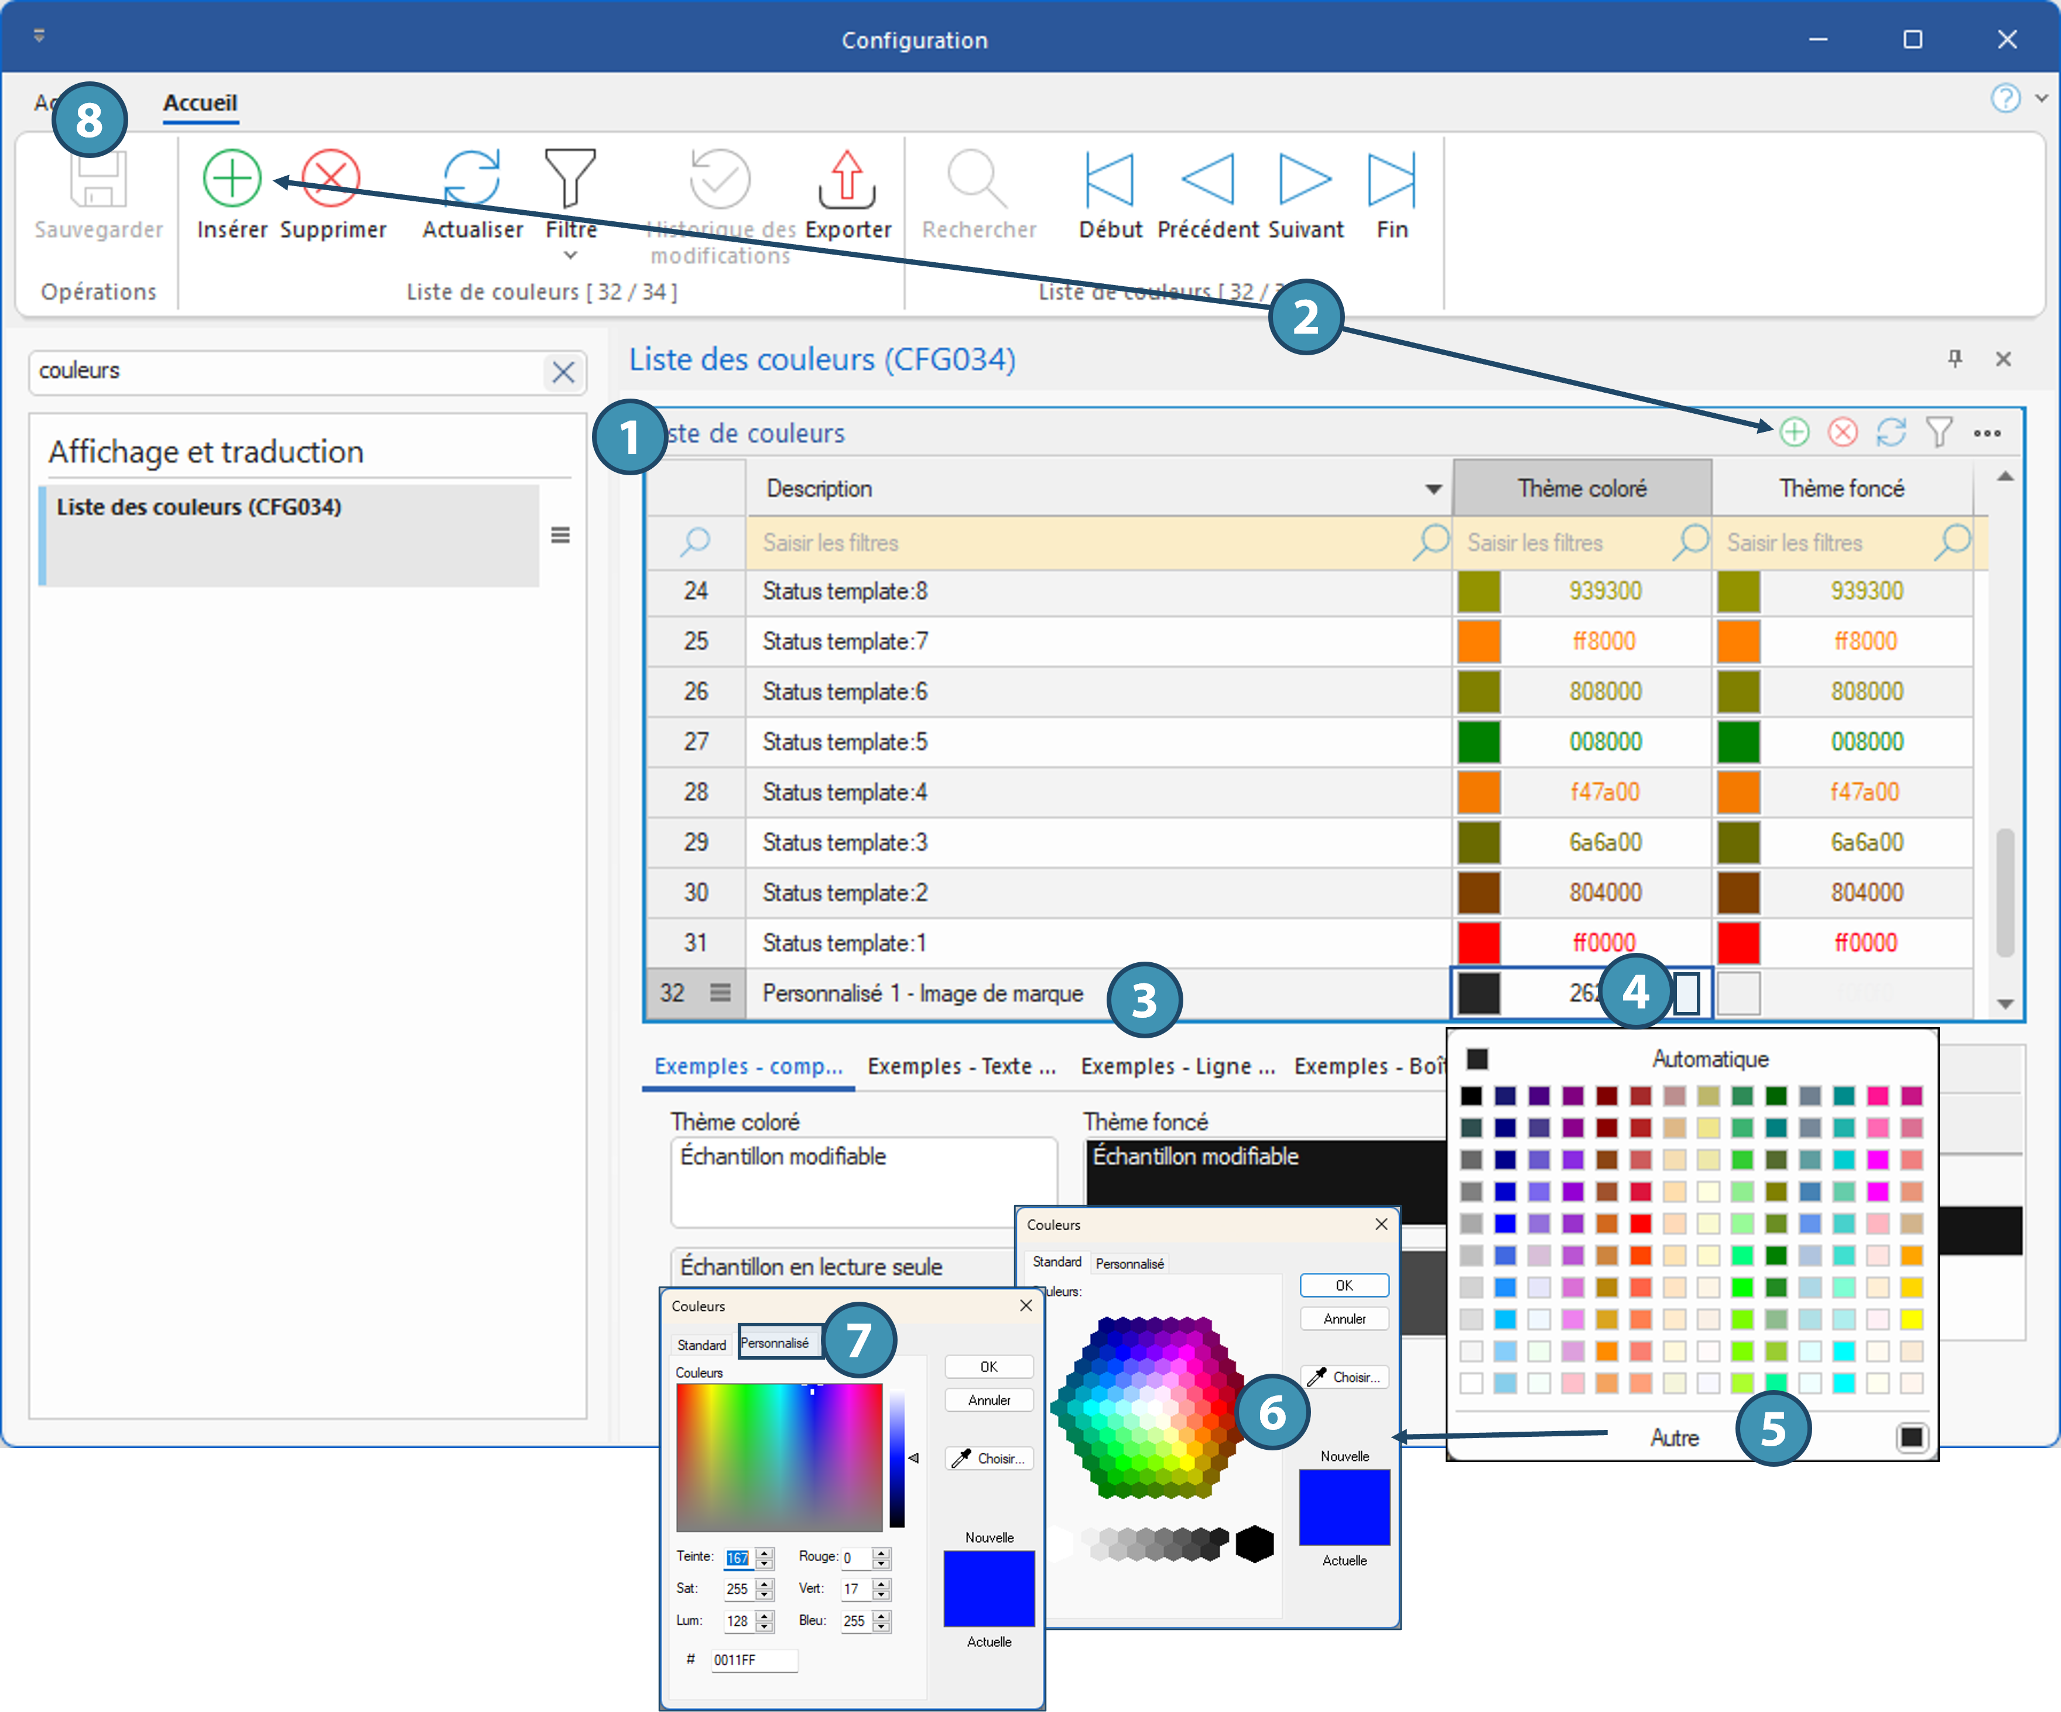
Task: Open the Exemples - Ligne tab
Action: click(1177, 1066)
